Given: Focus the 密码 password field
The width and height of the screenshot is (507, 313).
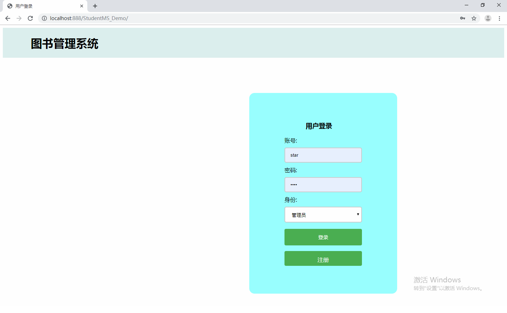Looking at the screenshot, I should pyautogui.click(x=323, y=185).
